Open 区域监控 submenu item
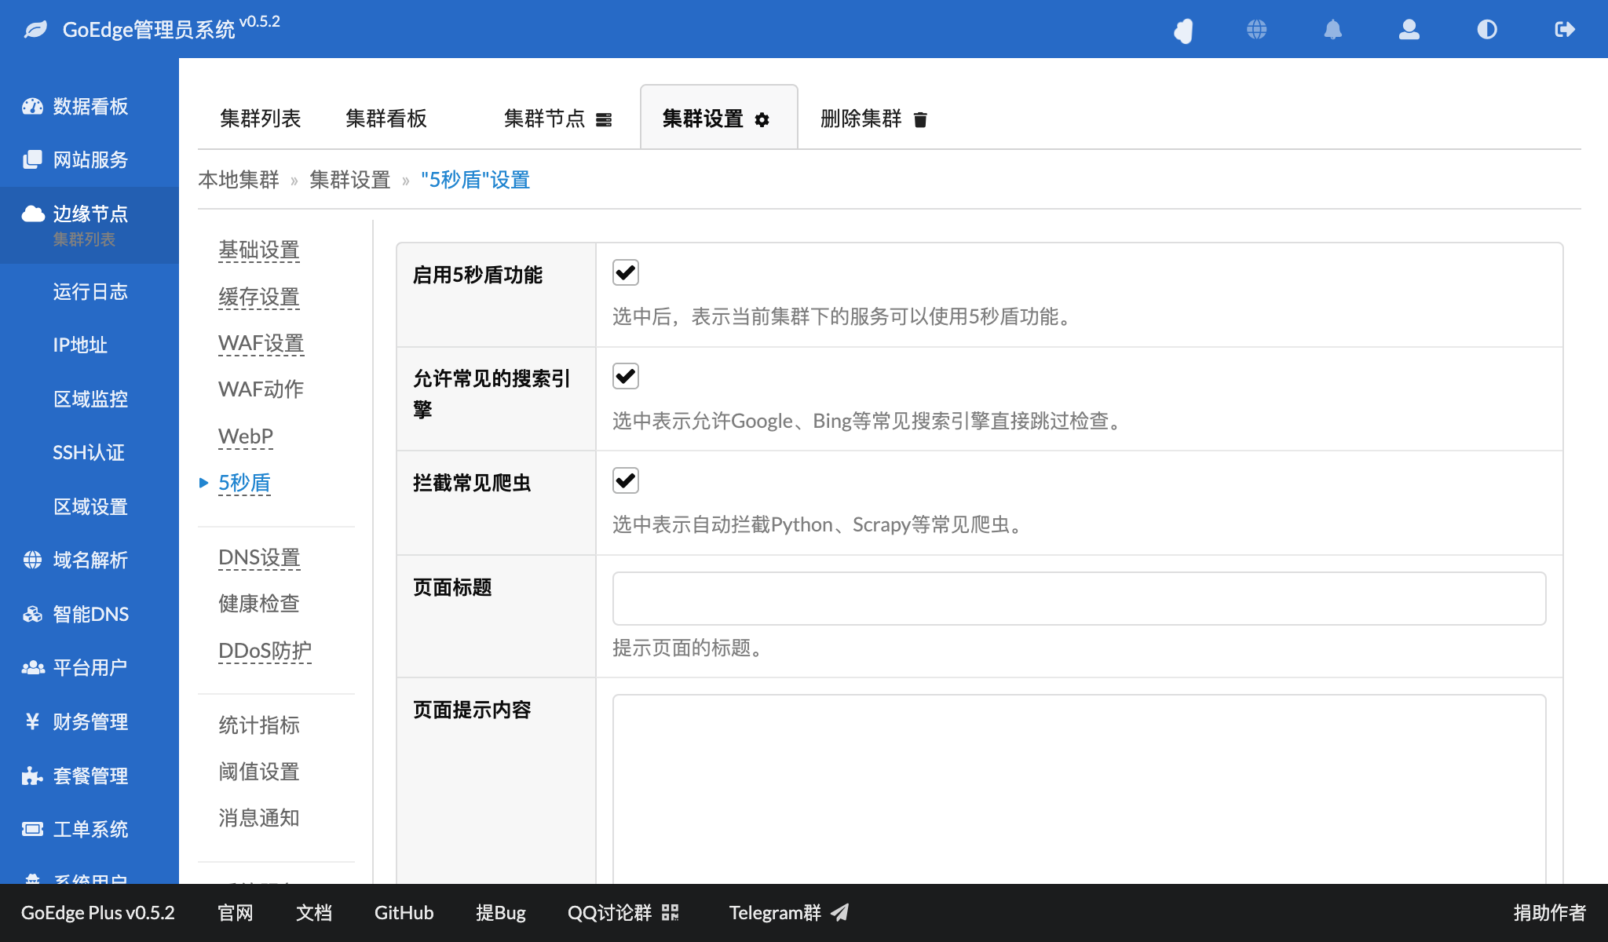The image size is (1608, 942). click(90, 399)
